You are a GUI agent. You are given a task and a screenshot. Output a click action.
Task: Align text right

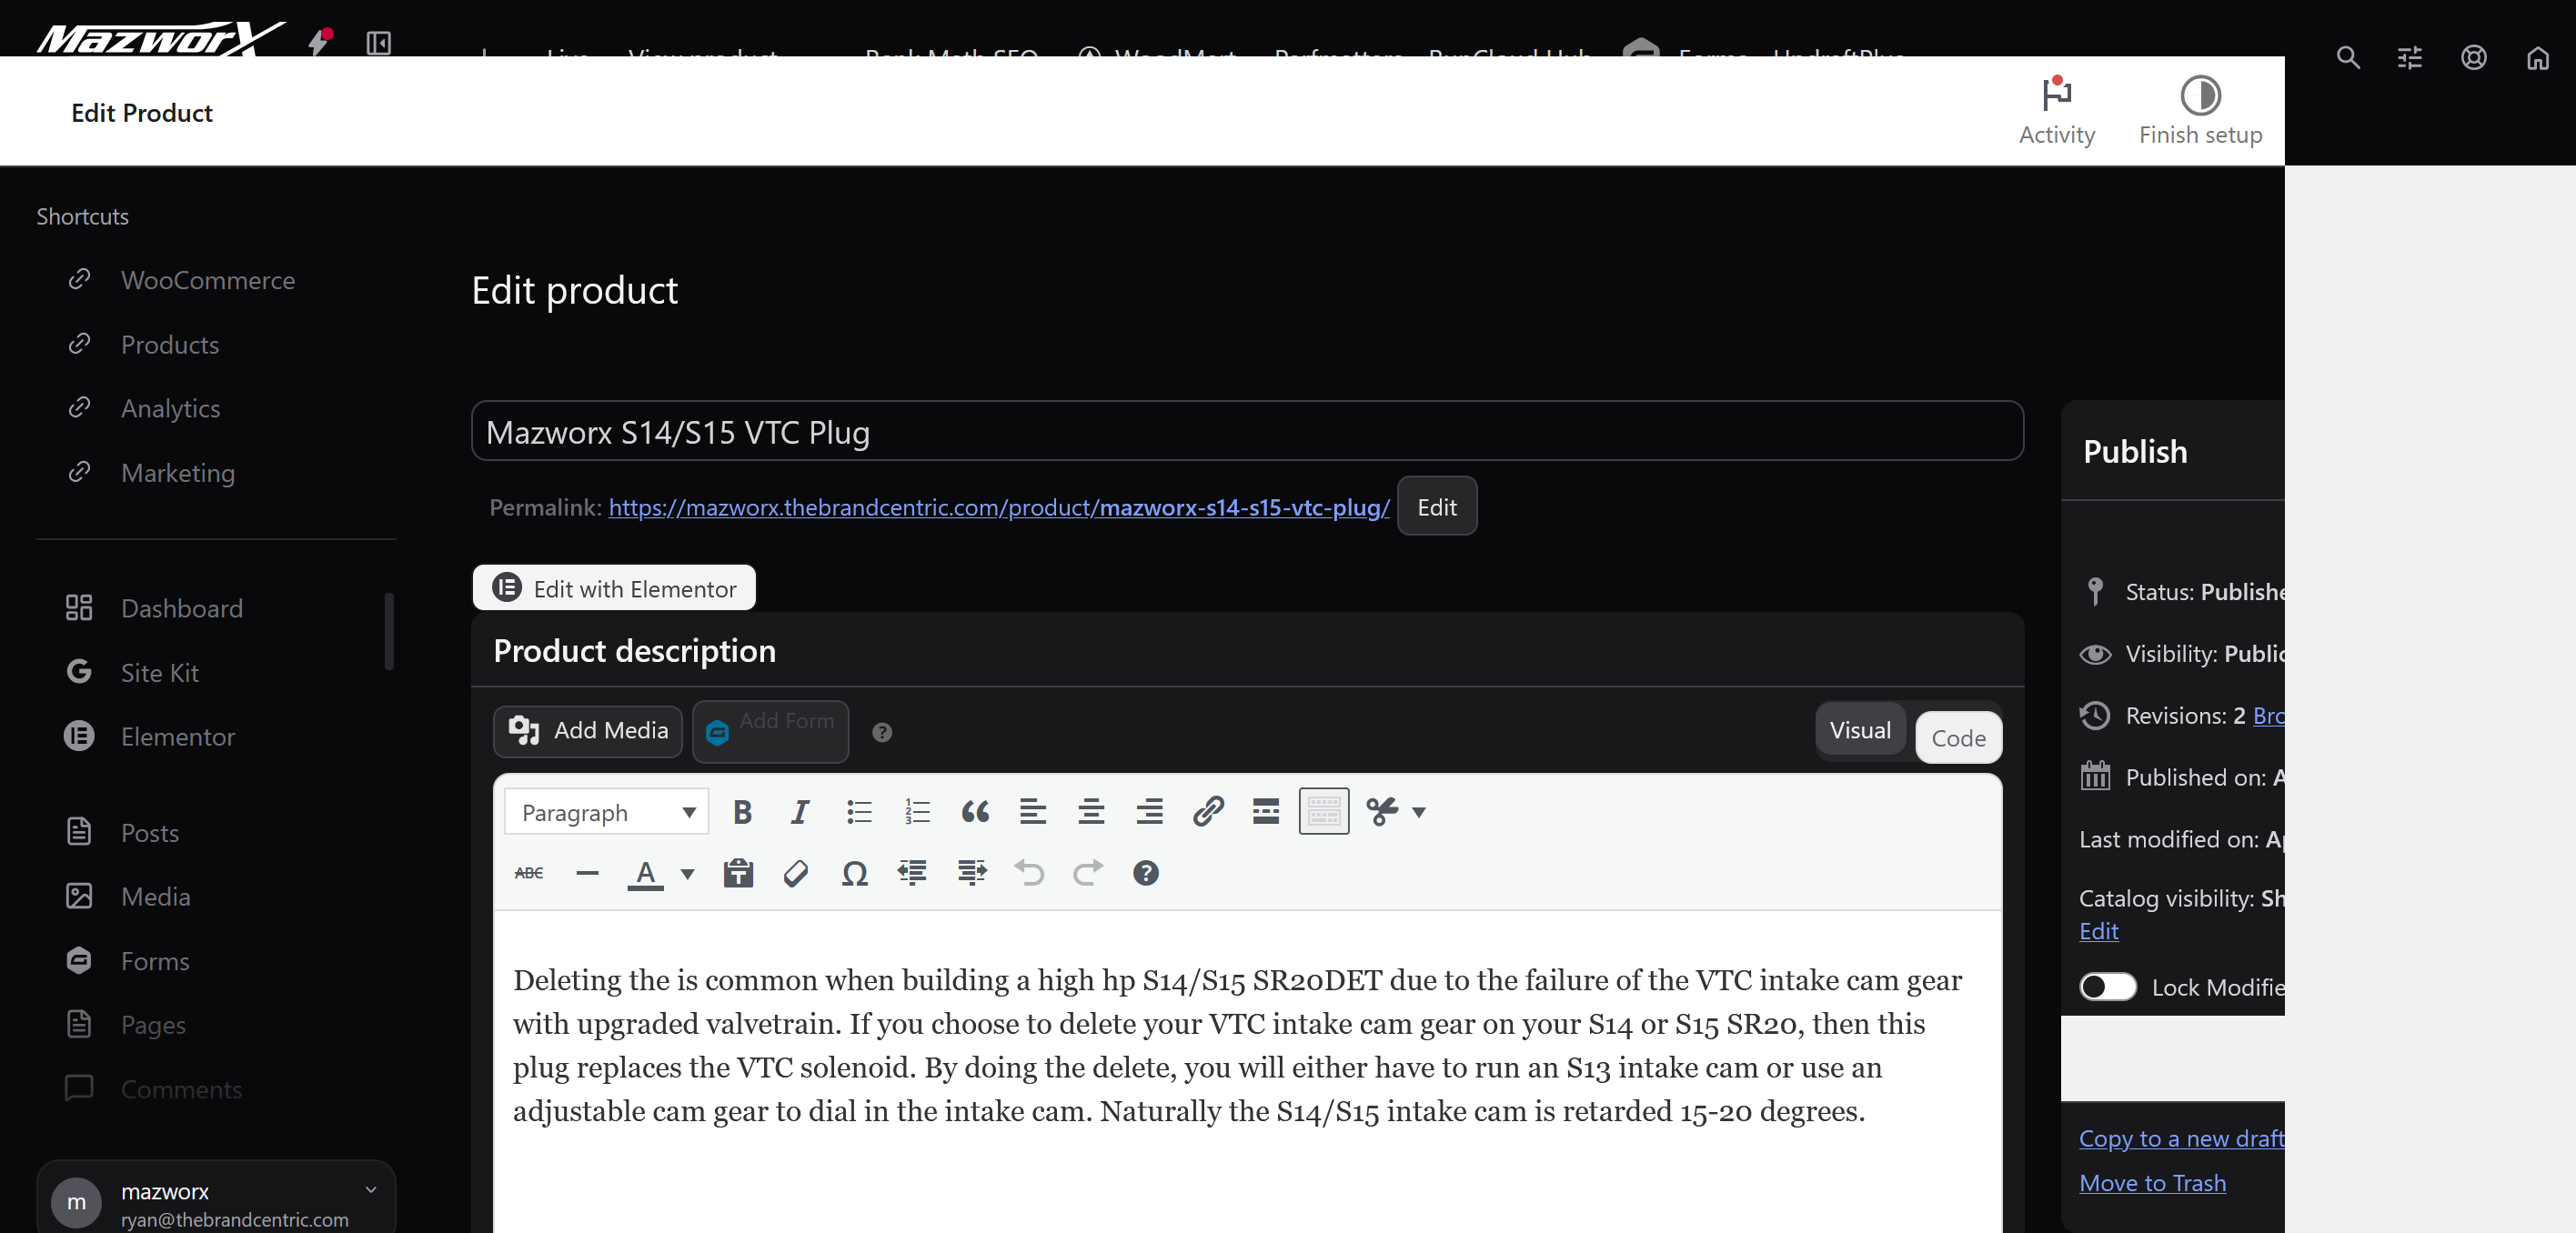coord(1149,812)
